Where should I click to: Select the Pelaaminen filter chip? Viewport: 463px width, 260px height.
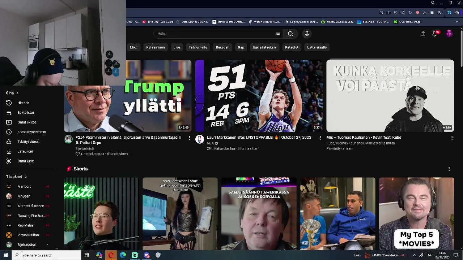(156, 47)
